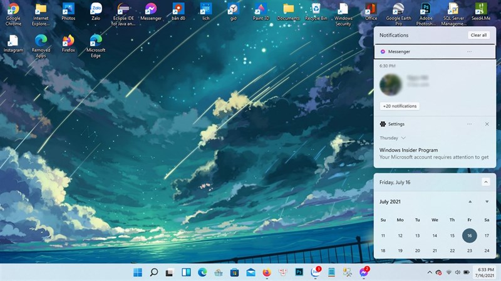
Task: Open the Firefox desktop shortcut
Action: tap(68, 42)
